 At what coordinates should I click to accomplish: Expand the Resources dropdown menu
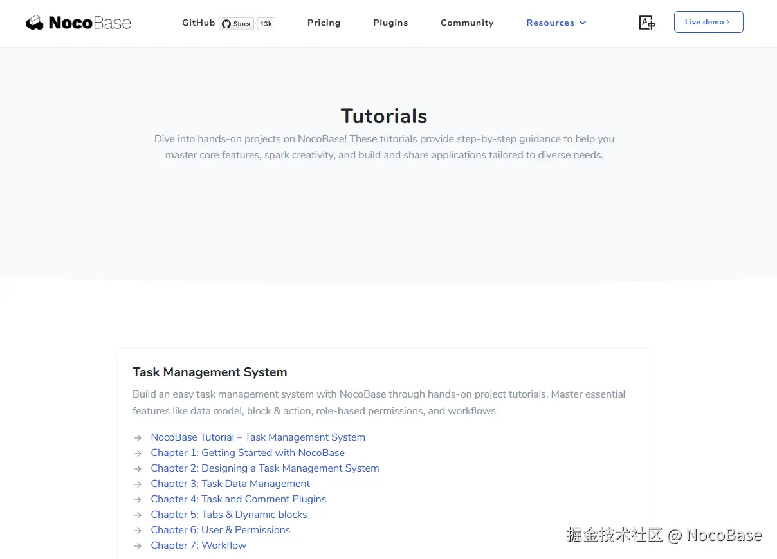[556, 23]
